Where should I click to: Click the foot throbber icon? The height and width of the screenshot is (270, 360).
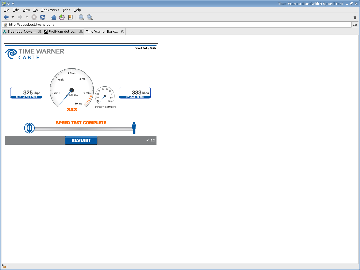(x=355, y=17)
